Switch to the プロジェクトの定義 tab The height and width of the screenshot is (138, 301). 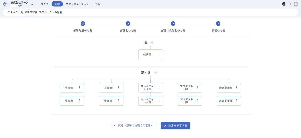point(51,12)
